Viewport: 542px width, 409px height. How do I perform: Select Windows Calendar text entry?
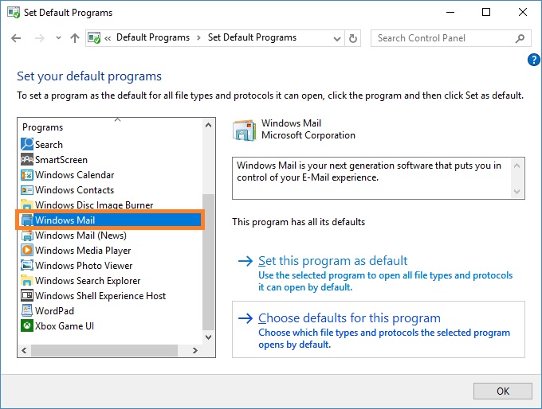(x=74, y=175)
